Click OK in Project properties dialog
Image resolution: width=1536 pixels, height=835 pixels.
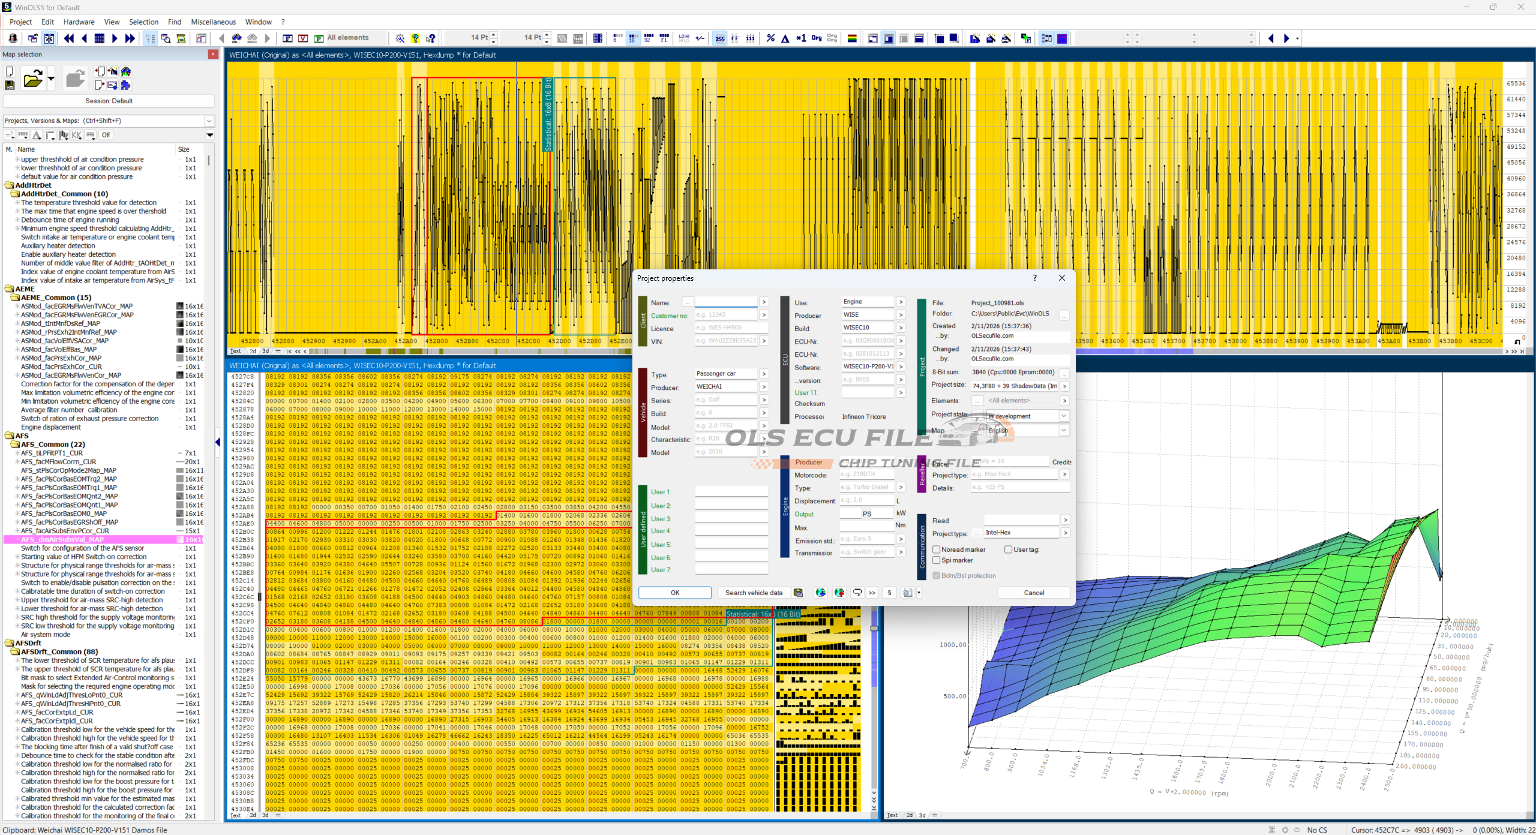(674, 593)
